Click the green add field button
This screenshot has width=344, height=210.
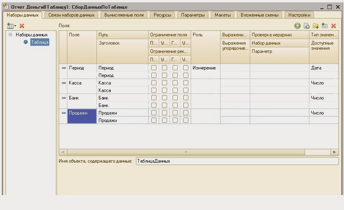pos(297,26)
